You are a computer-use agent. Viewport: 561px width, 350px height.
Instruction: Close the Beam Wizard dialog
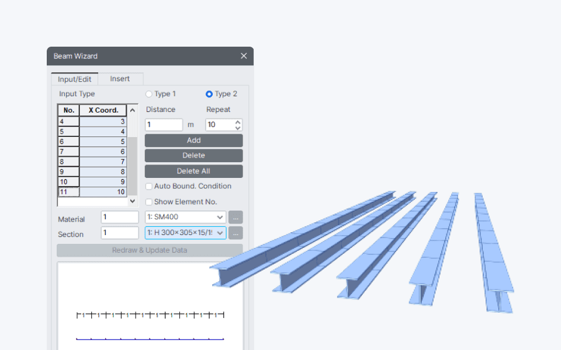point(244,56)
